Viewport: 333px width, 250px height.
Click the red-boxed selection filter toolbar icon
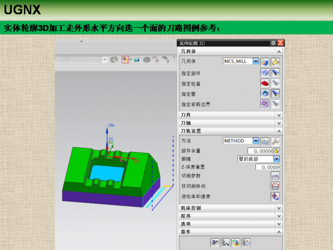coord(125,60)
